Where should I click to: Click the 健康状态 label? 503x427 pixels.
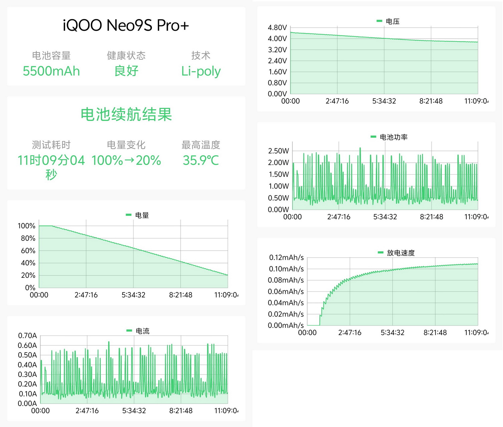click(126, 55)
